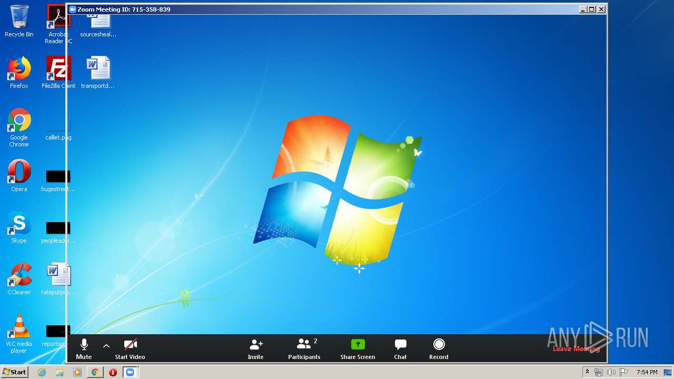Show the Participants panel
The width and height of the screenshot is (674, 379).
[x=304, y=348]
